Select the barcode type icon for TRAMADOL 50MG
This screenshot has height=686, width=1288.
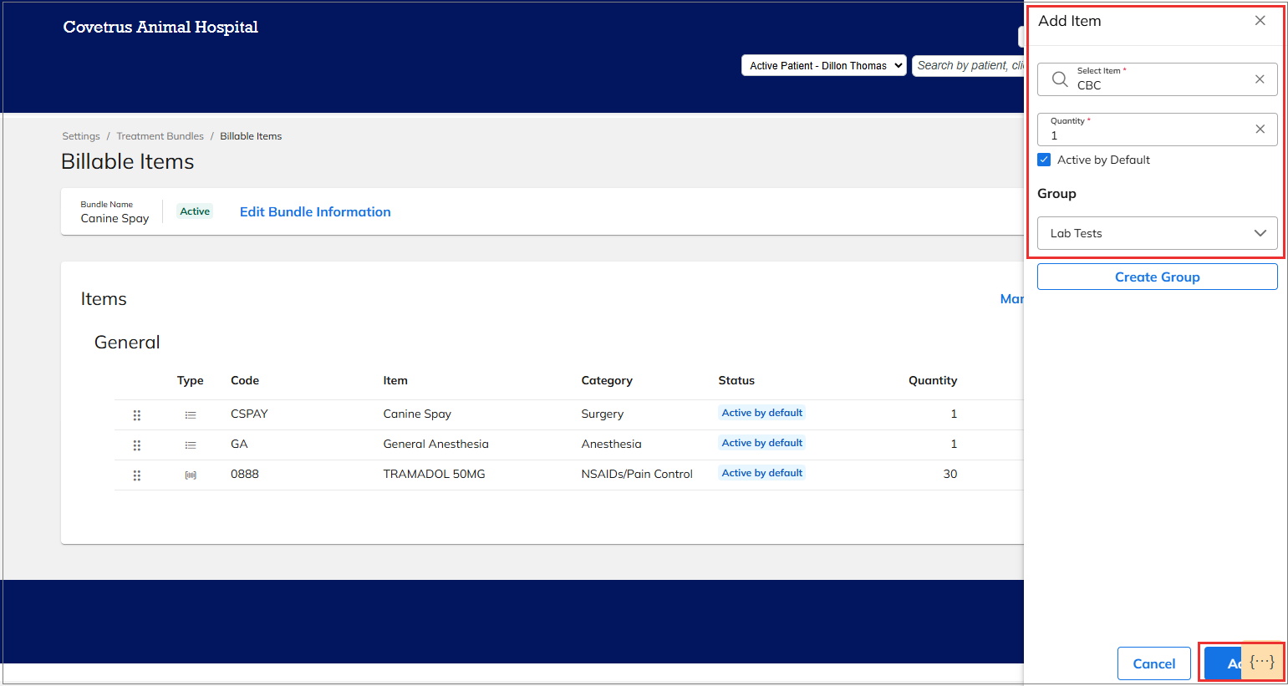tap(190, 475)
